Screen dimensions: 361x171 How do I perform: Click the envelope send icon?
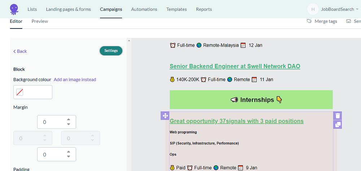tap(348, 21)
